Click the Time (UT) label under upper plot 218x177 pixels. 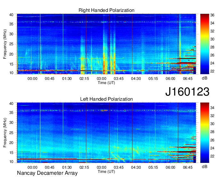106,83
